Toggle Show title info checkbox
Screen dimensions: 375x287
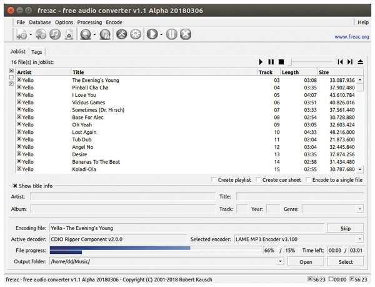click(15, 186)
